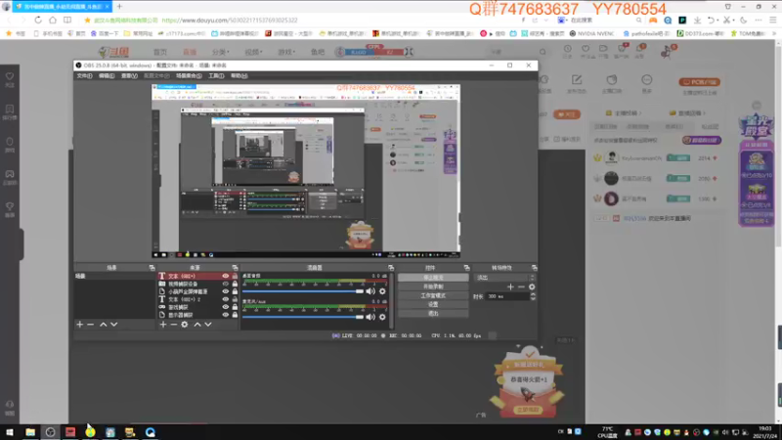This screenshot has height=440, width=782.
Task: Open the 场景集合 menu in OBS
Action: [x=189, y=76]
